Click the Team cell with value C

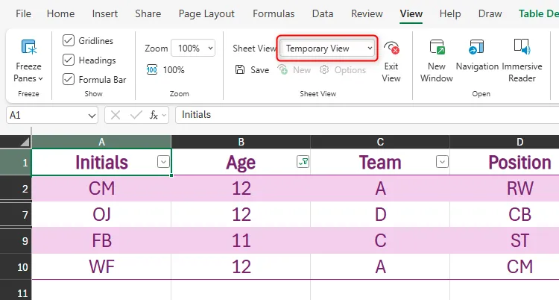coord(380,240)
